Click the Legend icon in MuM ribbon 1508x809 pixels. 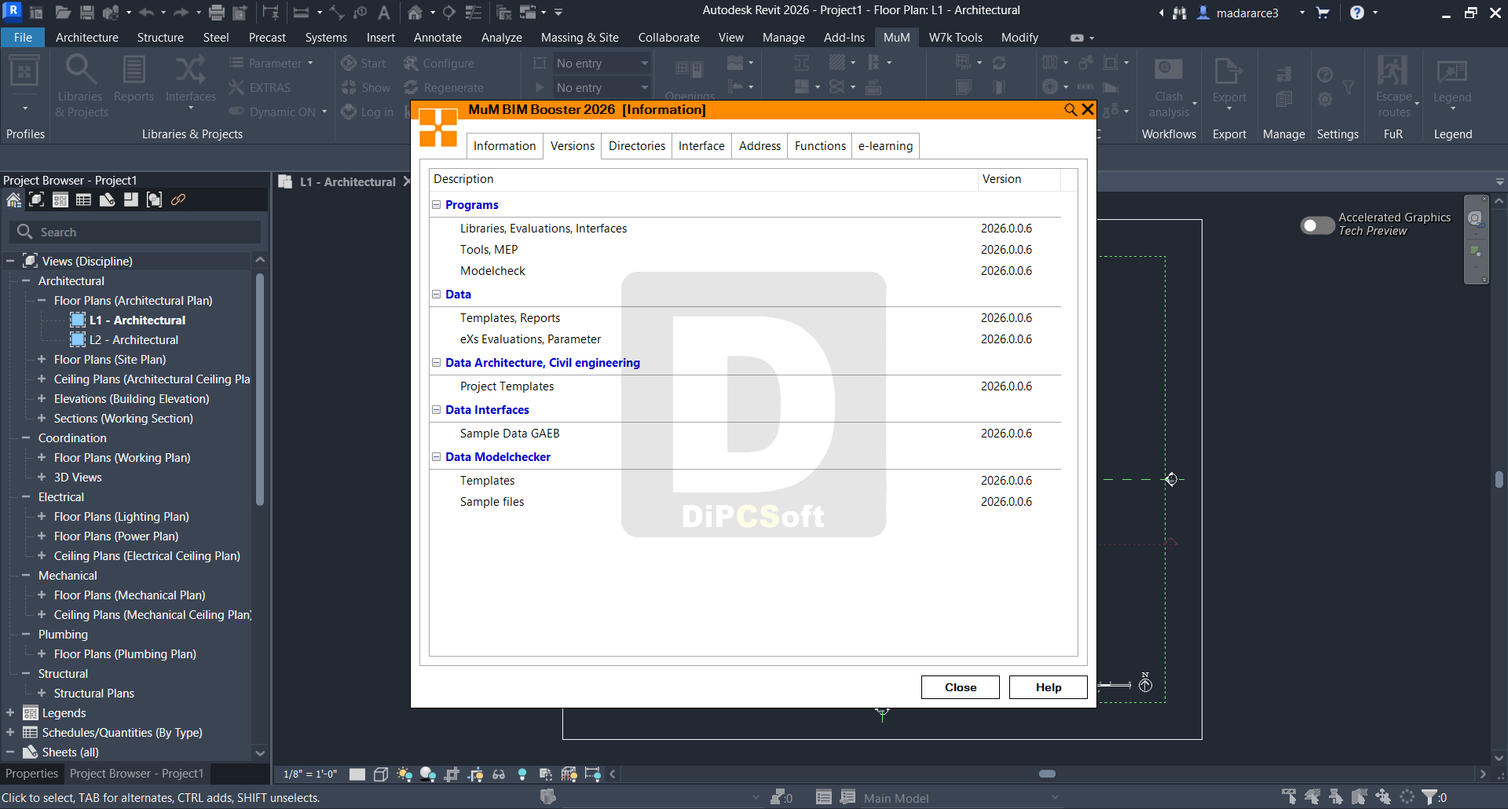pyautogui.click(x=1451, y=71)
